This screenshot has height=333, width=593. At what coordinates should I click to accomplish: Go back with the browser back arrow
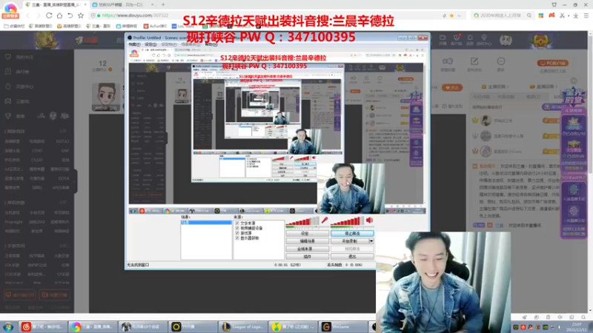[28, 16]
